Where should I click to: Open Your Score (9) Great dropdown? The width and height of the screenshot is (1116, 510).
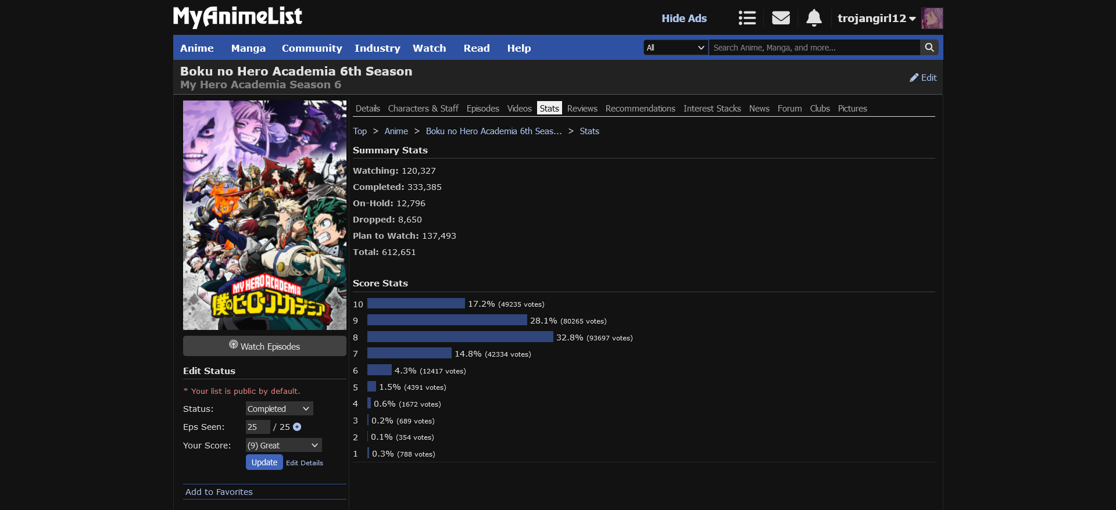284,446
